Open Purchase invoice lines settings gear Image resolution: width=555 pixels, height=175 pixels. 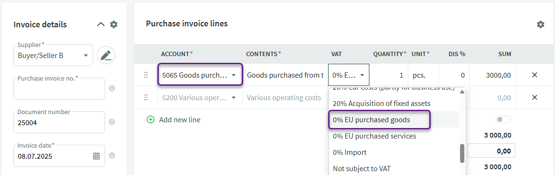click(x=541, y=24)
